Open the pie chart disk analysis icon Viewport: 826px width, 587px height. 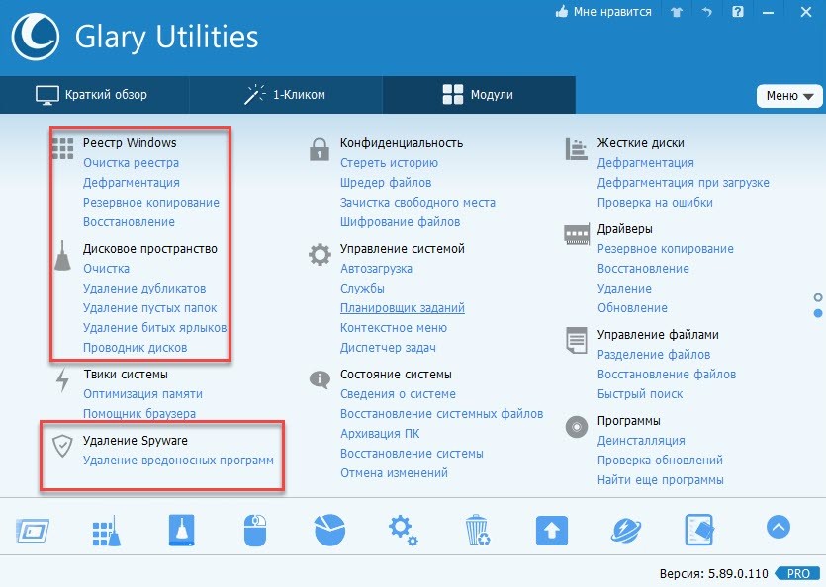[x=329, y=531]
